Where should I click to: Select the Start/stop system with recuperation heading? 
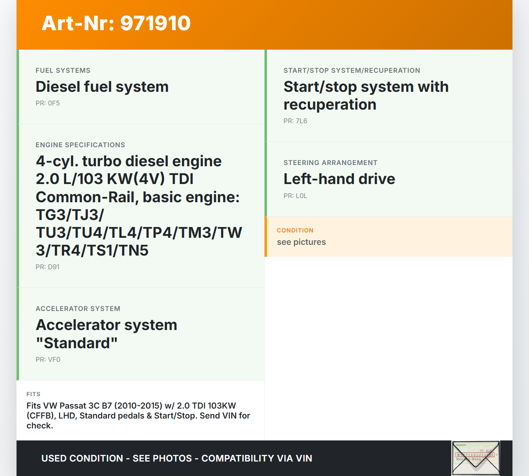click(x=366, y=96)
